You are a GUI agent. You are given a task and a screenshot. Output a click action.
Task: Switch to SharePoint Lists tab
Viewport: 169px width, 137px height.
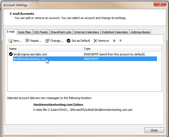point(61,32)
